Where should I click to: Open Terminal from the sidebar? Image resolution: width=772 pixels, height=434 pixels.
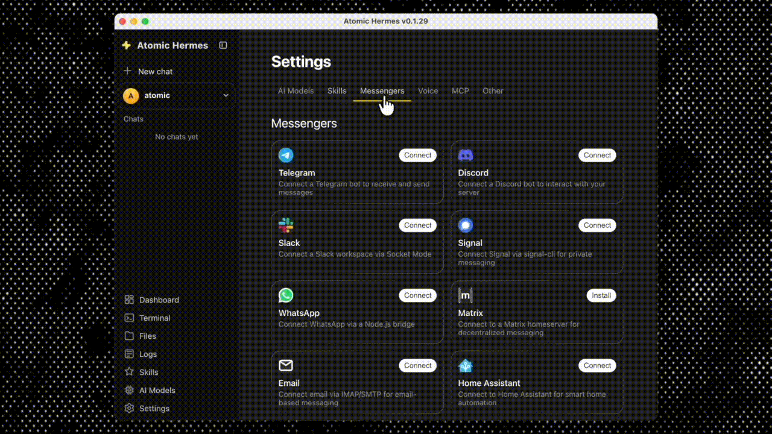tap(155, 318)
